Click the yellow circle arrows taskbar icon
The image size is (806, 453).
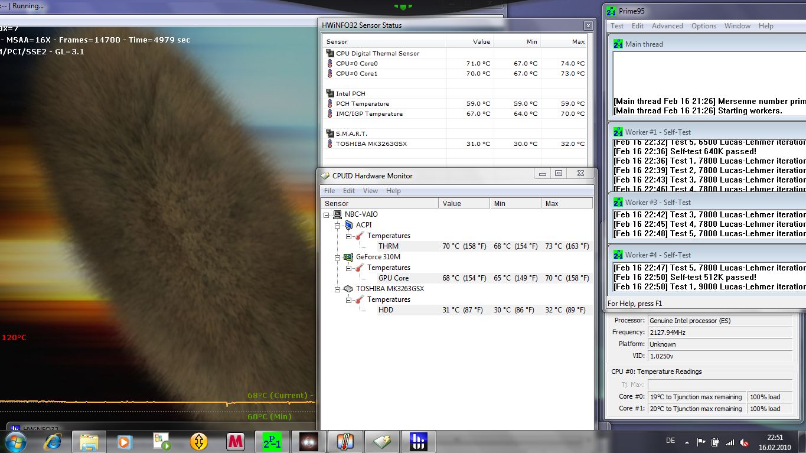click(x=161, y=442)
